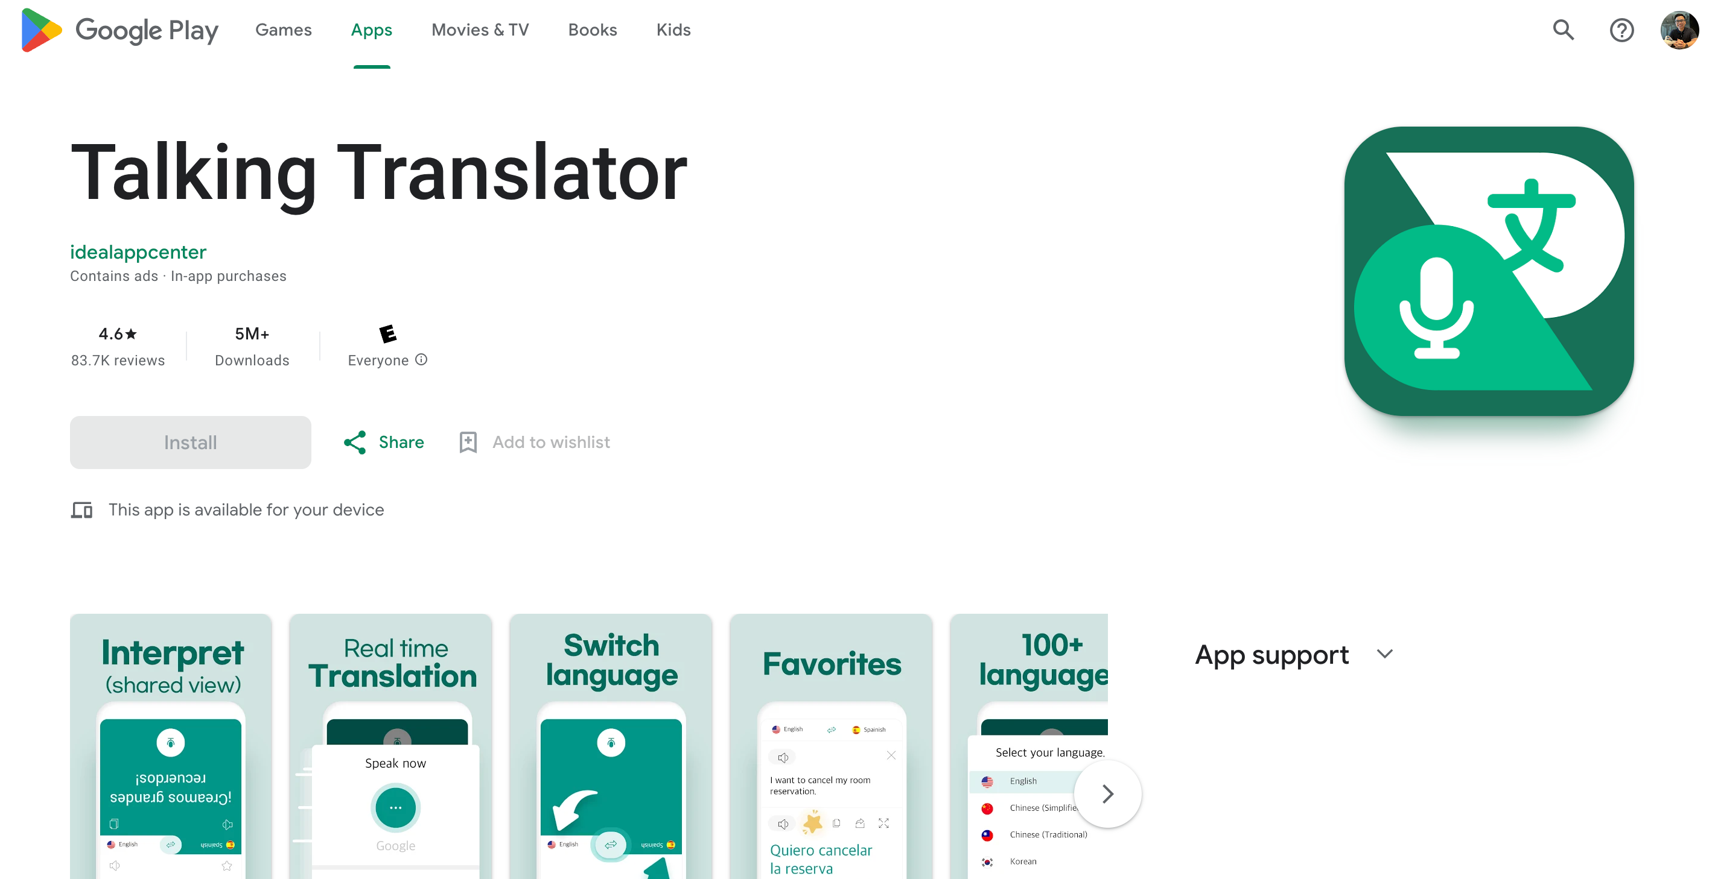Click the Install button
The width and height of the screenshot is (1715, 879).
tap(189, 441)
